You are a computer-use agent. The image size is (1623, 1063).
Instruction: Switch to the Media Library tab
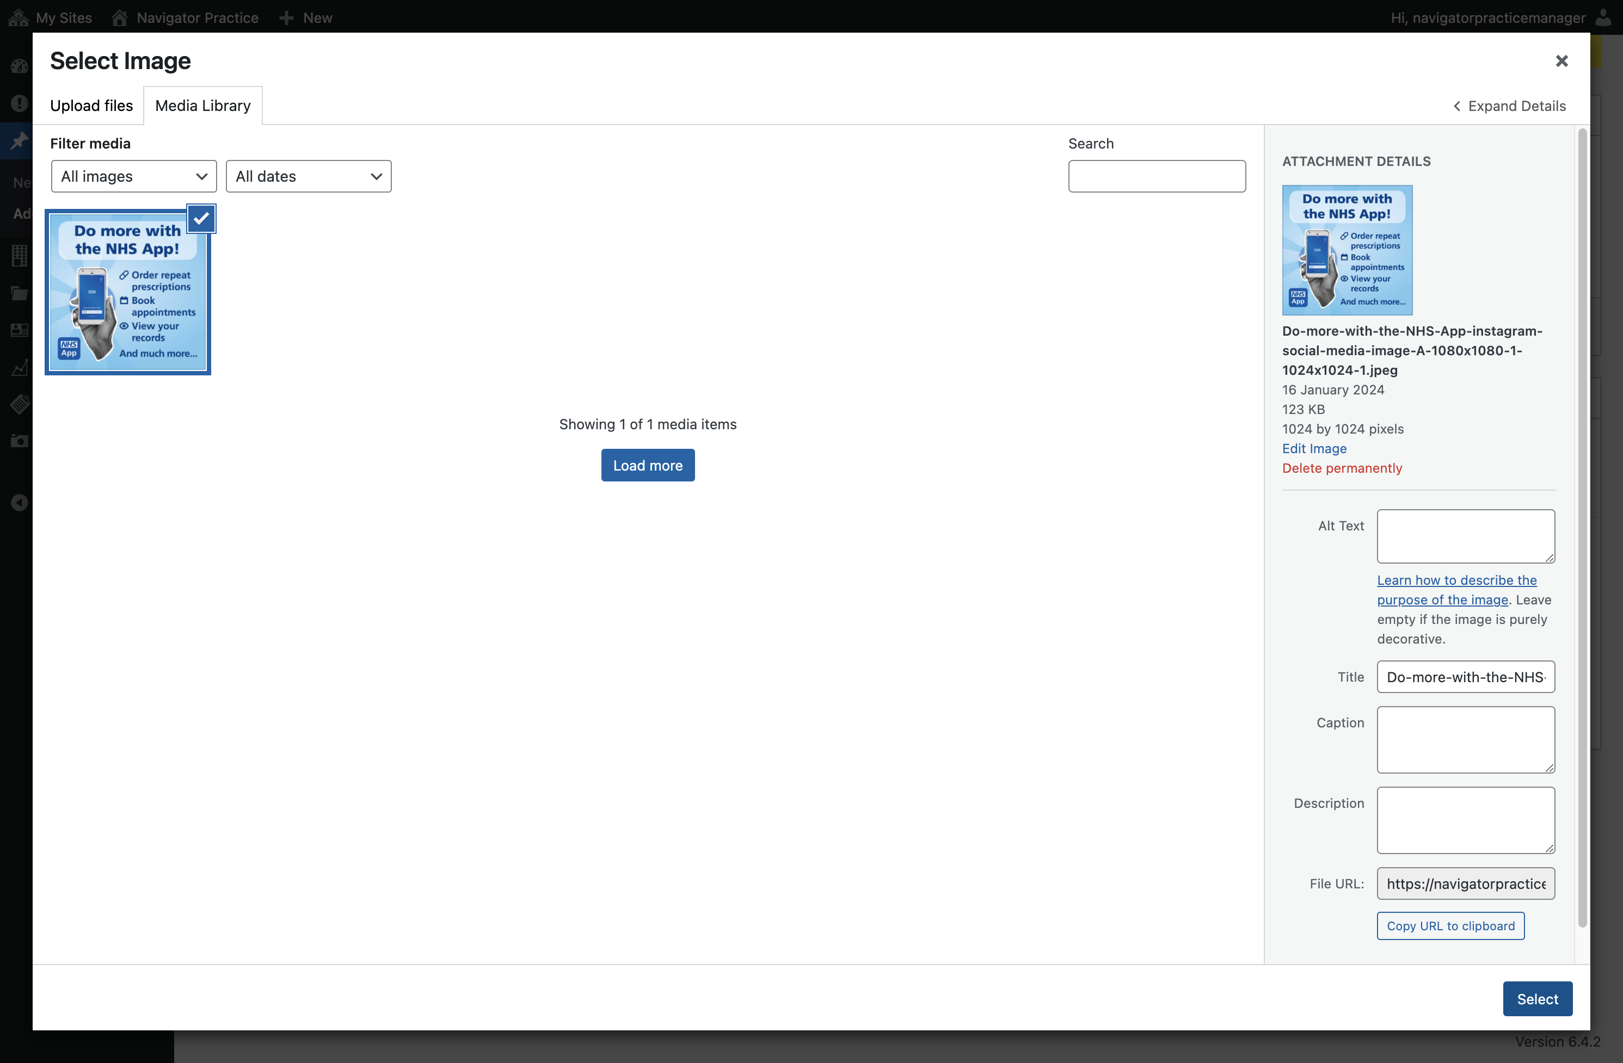point(202,106)
